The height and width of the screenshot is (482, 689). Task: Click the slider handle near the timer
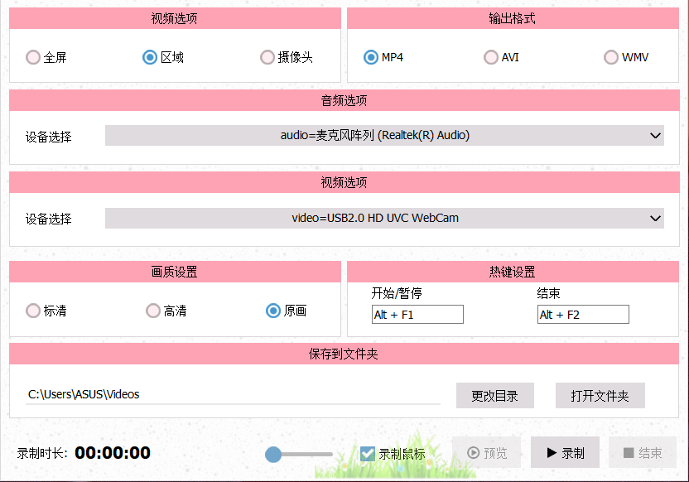[x=273, y=454]
